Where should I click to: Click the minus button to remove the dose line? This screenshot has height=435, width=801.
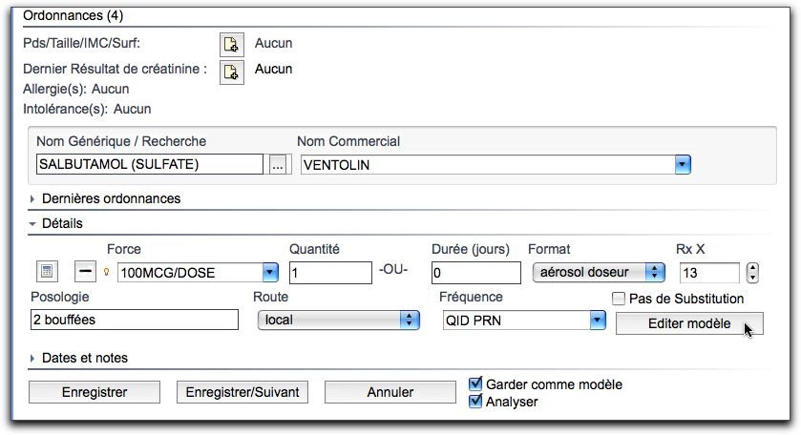[x=85, y=271]
